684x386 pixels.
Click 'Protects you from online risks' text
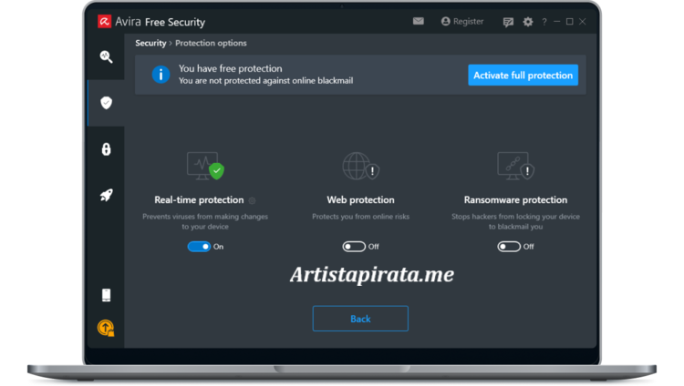coord(361,217)
